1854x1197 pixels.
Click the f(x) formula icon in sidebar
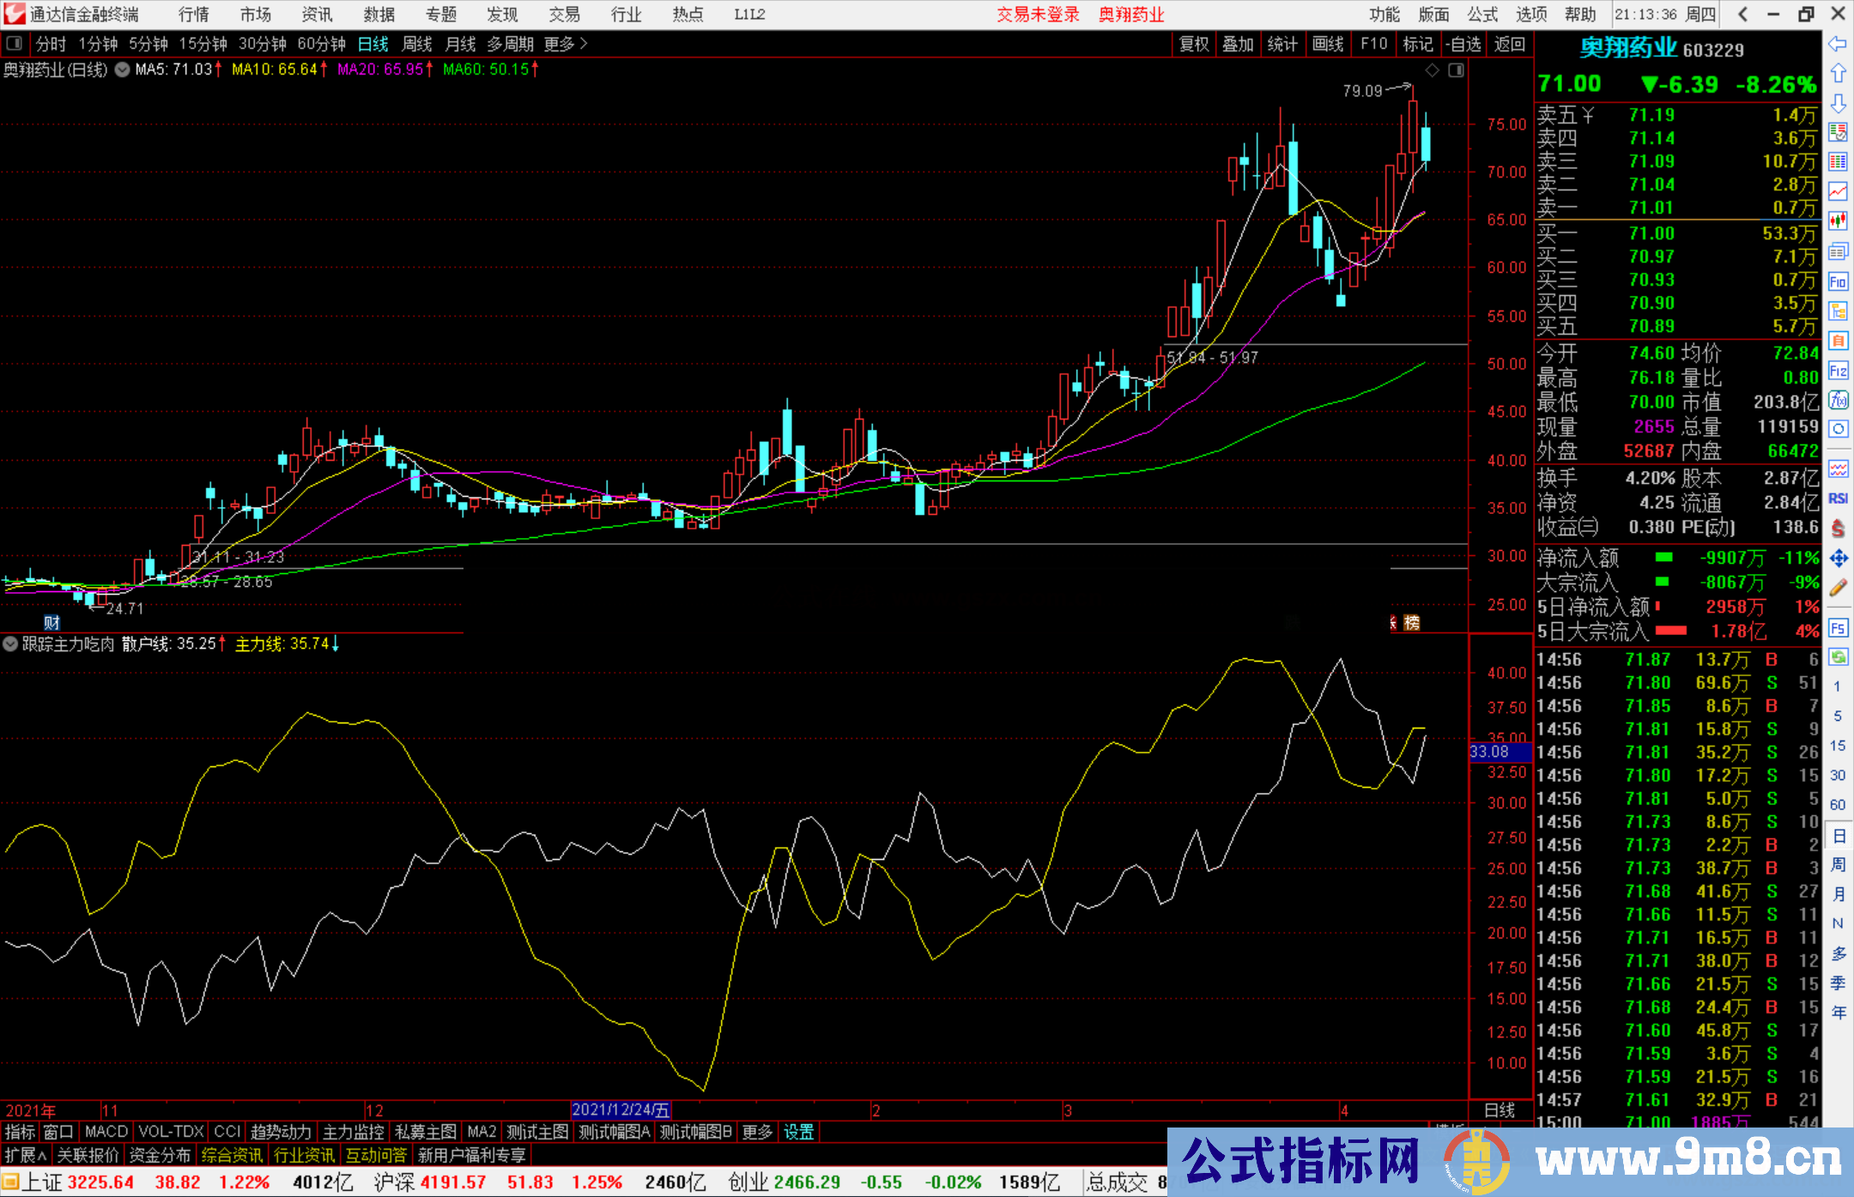1838,400
